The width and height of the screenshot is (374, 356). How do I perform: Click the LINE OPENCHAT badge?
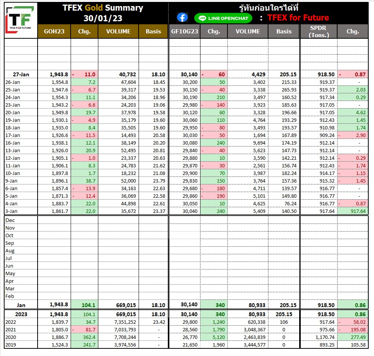coord(223,18)
